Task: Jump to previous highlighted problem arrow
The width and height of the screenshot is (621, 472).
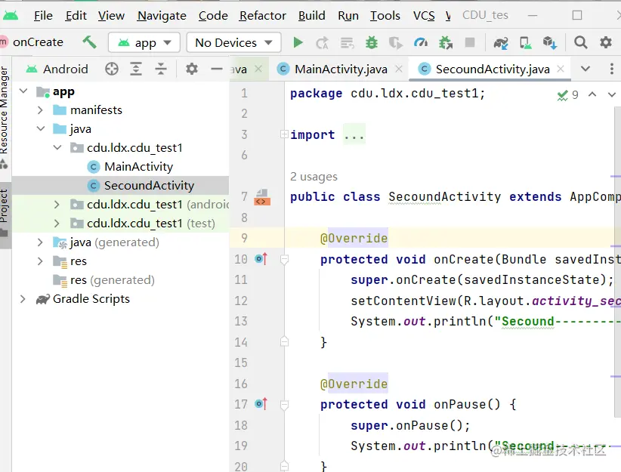Action: 592,94
